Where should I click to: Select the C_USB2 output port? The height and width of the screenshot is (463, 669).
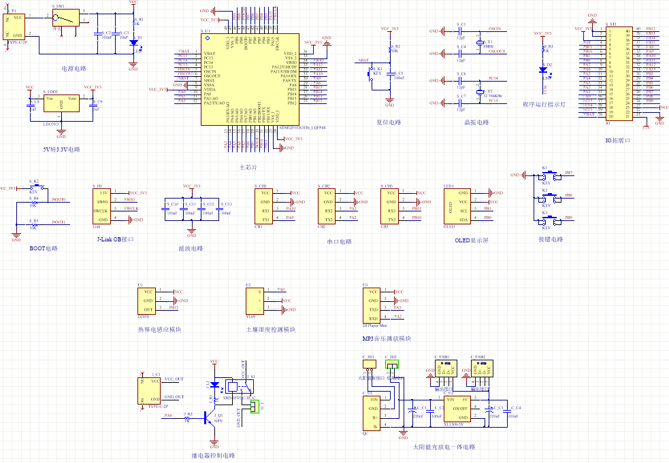[x=482, y=368]
